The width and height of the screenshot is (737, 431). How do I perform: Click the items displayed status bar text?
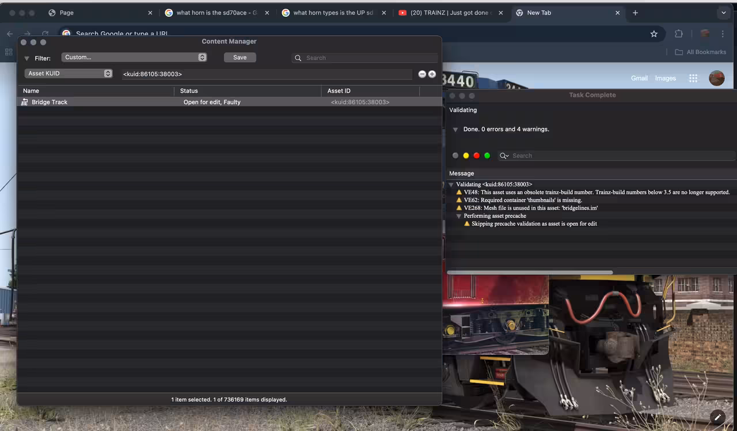(229, 399)
